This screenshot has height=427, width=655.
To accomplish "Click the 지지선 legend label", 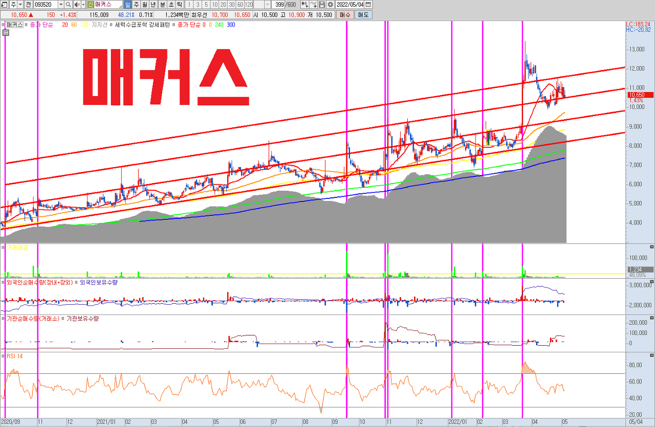I will [x=99, y=25].
